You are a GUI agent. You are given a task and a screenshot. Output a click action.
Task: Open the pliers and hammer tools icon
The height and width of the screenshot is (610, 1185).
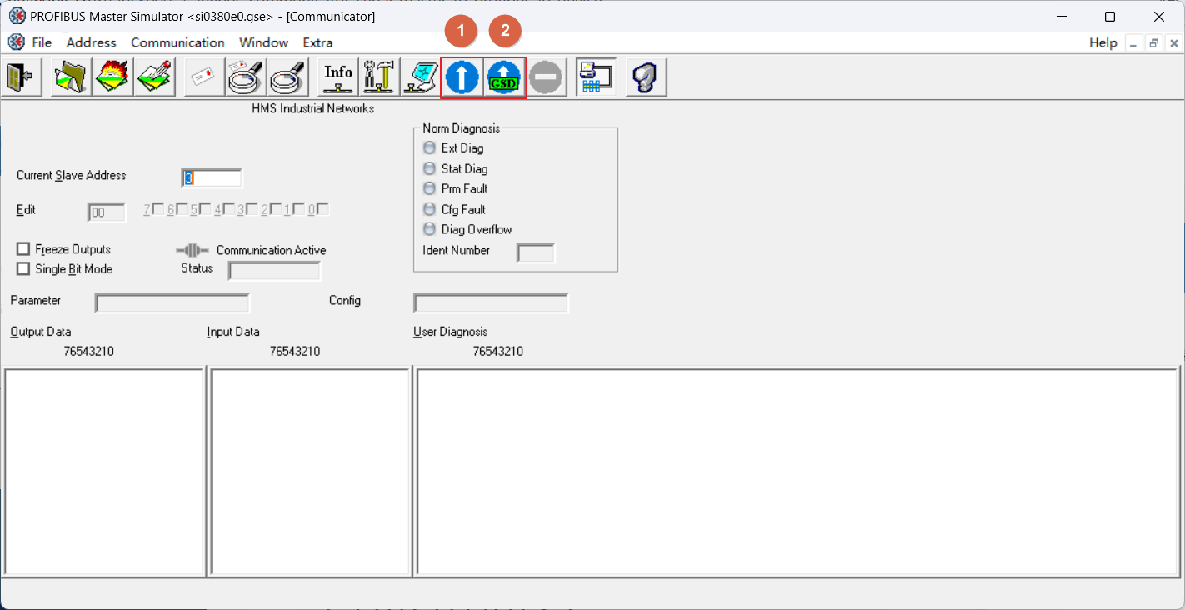pos(379,77)
